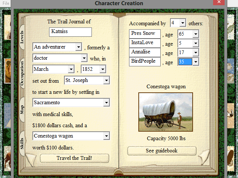This screenshot has height=178, width=238.
Task: Open the Occupation side tab
Action: pos(22,73)
